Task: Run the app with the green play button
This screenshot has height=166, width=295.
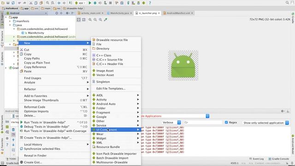Action: 90,3
